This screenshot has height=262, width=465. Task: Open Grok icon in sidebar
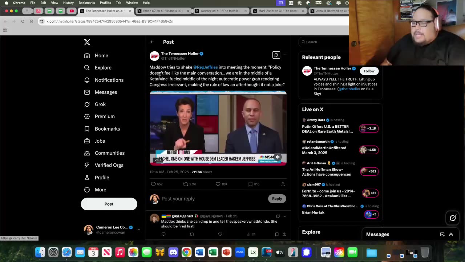[x=87, y=104]
